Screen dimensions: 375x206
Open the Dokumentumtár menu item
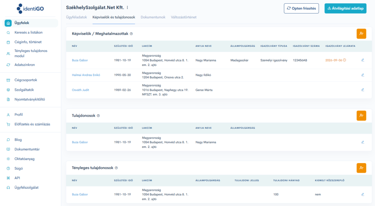click(27, 149)
